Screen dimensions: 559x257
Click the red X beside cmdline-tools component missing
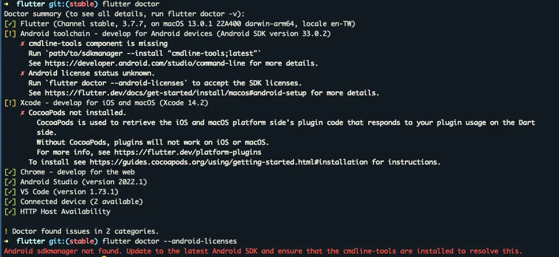tap(23, 44)
